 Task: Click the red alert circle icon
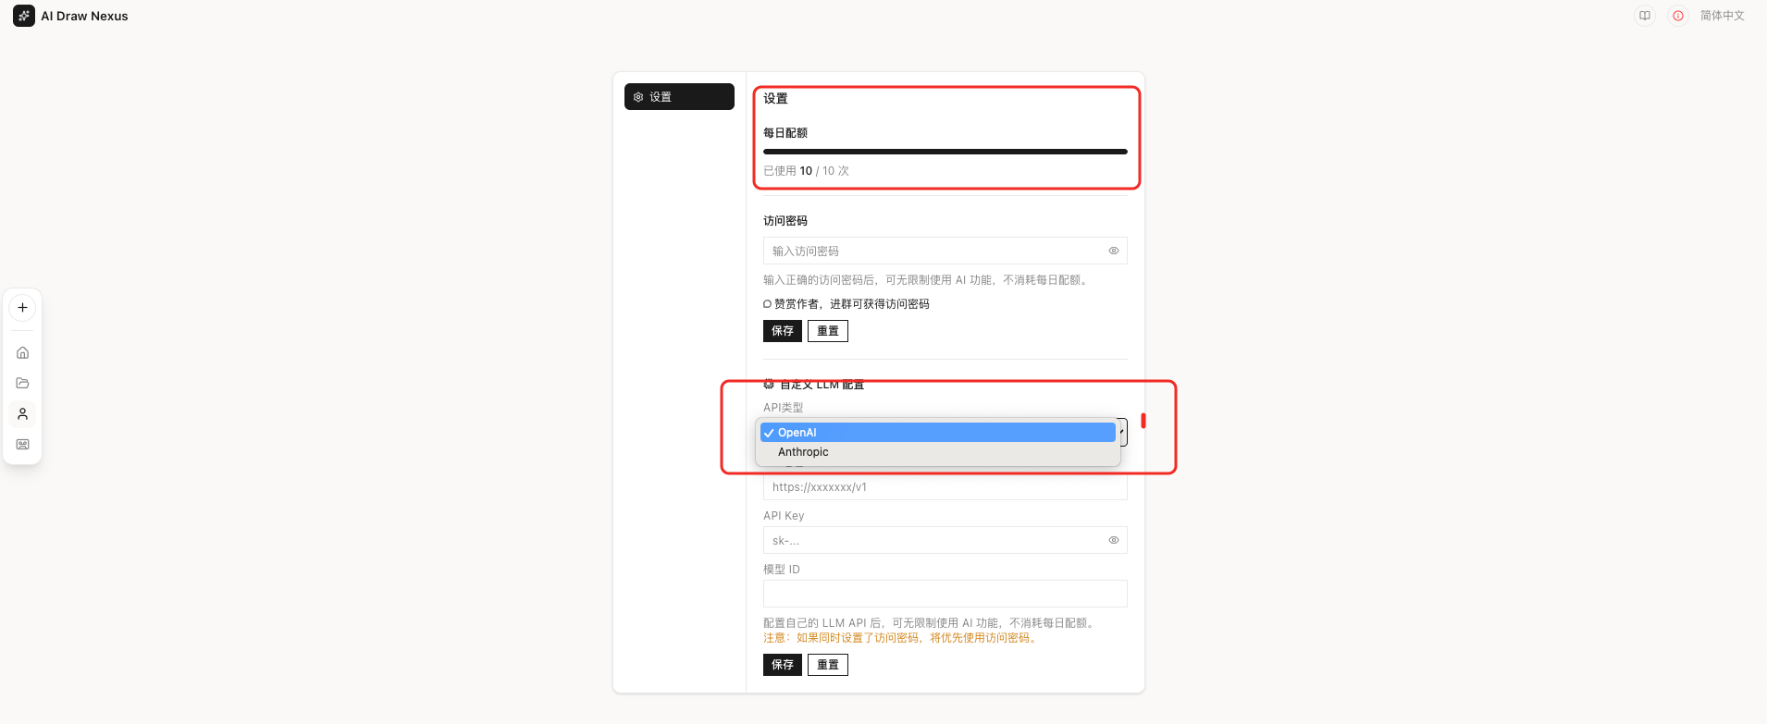point(1677,16)
